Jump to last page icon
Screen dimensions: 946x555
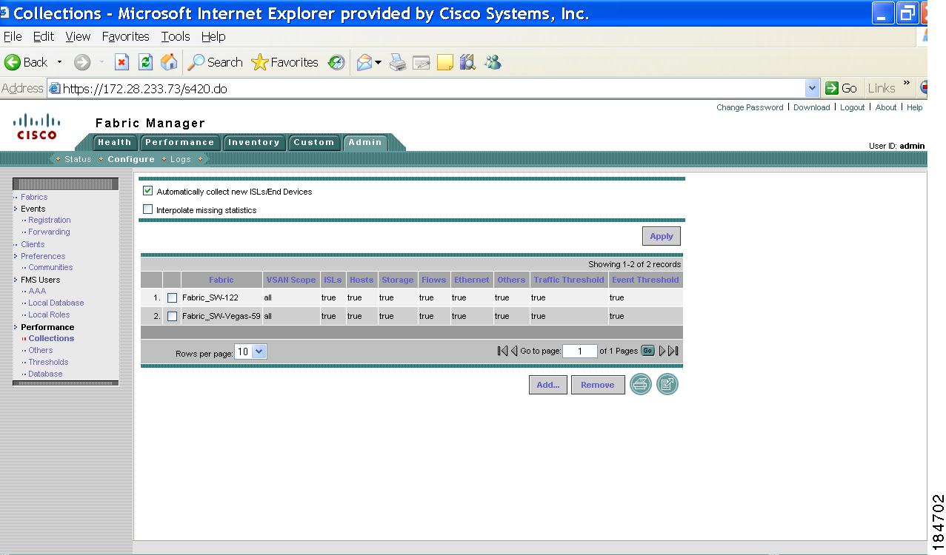tap(673, 351)
